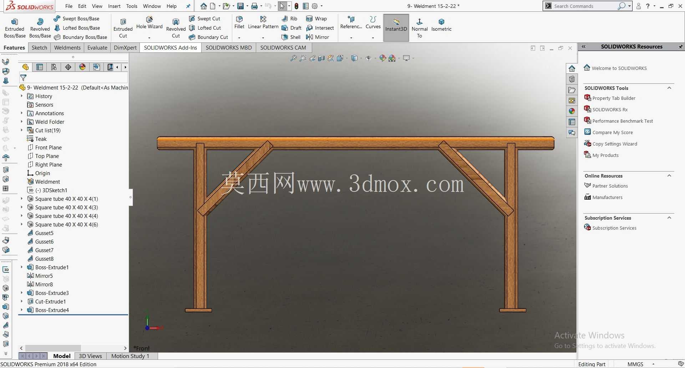This screenshot has height=368, width=685.
Task: Click the Normal To view icon
Action: point(420,28)
